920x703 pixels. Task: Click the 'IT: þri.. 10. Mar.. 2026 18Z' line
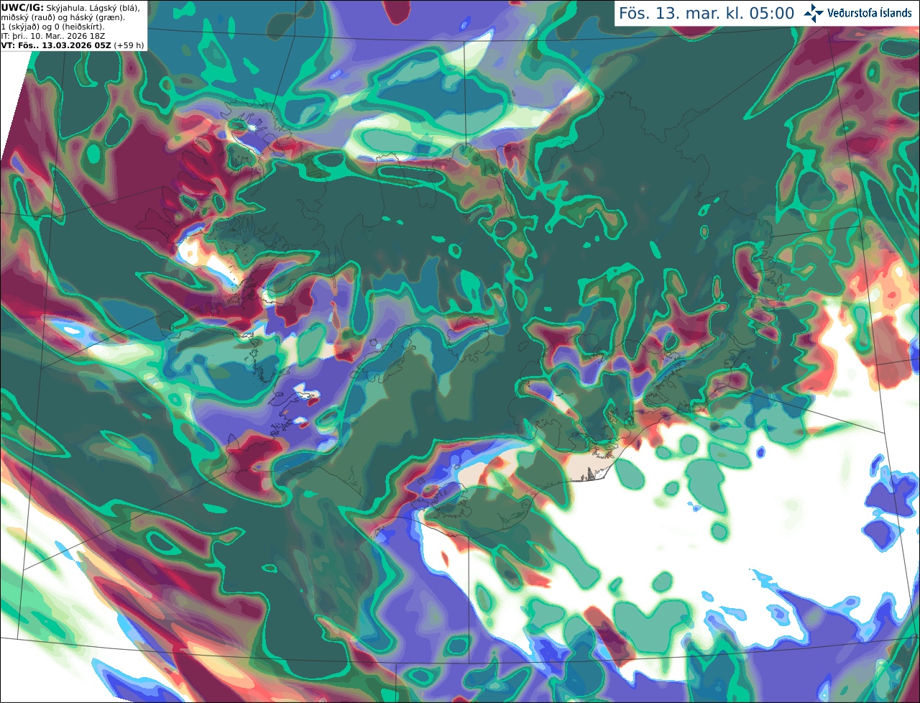pyautogui.click(x=52, y=36)
